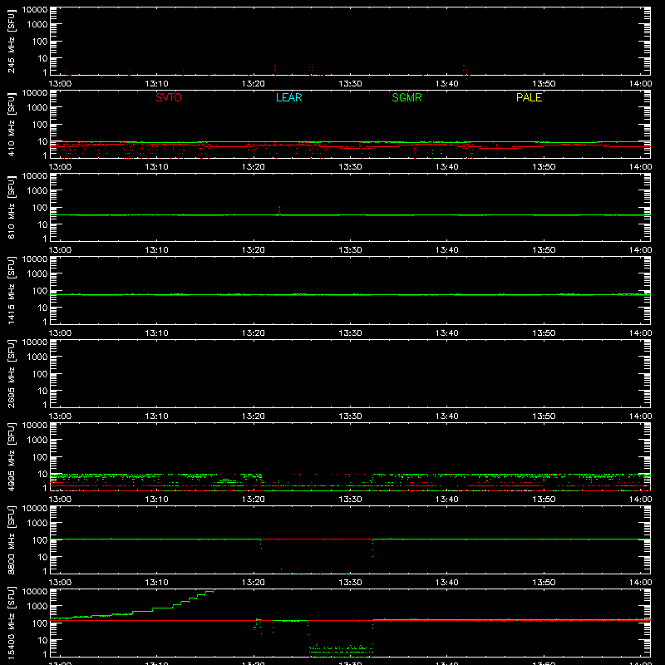Click 13:50 under the 4995 MHz plot

click(544, 500)
